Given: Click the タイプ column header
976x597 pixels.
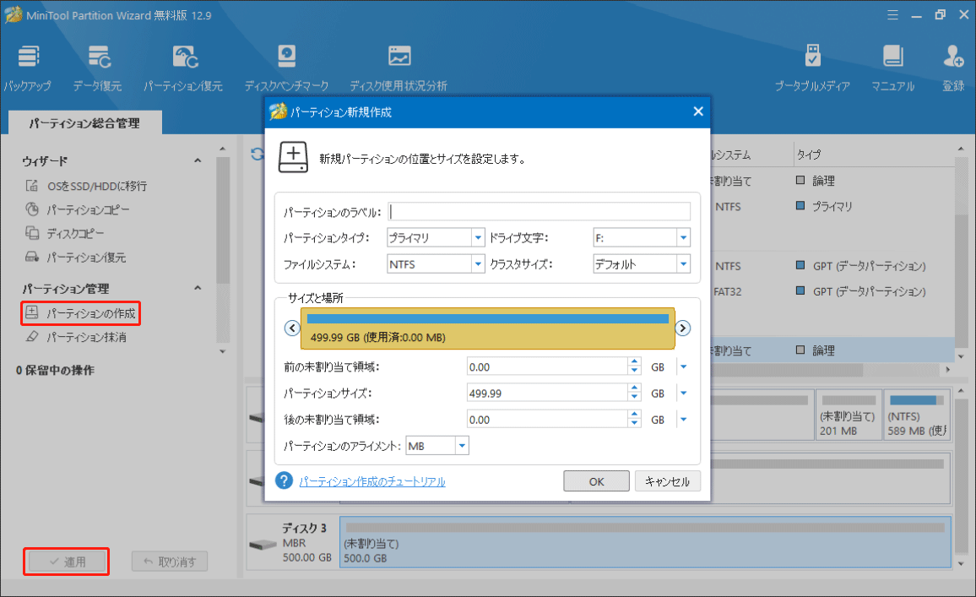Looking at the screenshot, I should (809, 154).
